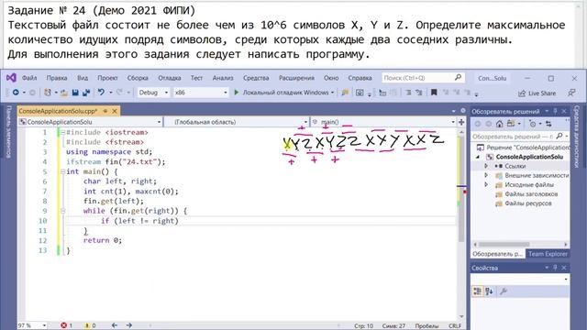Click the open file folder icon
Viewport: 587px width, 330px height.
(64, 93)
